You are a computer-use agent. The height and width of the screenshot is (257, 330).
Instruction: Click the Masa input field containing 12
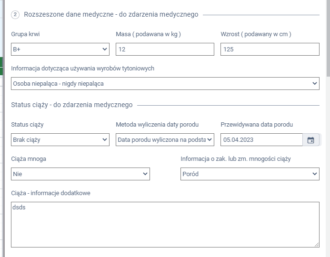[165, 49]
